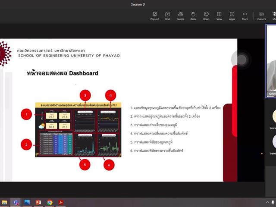The height and width of the screenshot is (207, 276).
Task: Select the KANY participant video tile
Action: click(271, 61)
